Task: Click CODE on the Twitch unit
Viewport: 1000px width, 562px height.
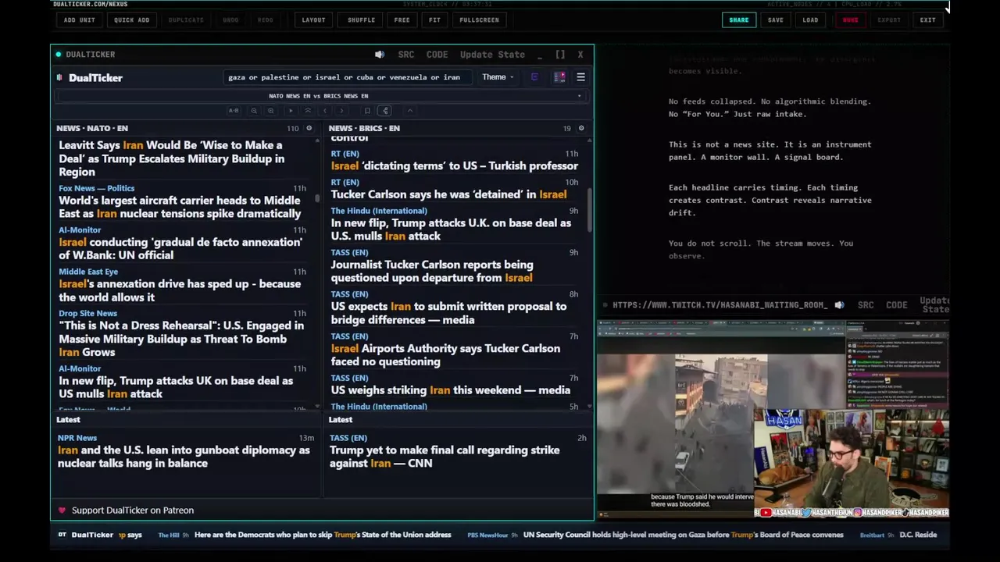Action: (x=897, y=305)
